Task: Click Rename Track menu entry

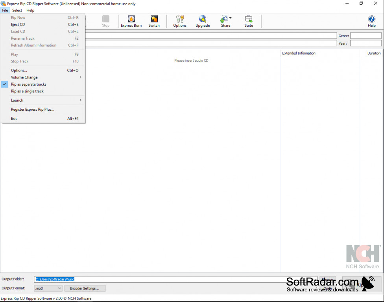Action: click(x=42, y=38)
